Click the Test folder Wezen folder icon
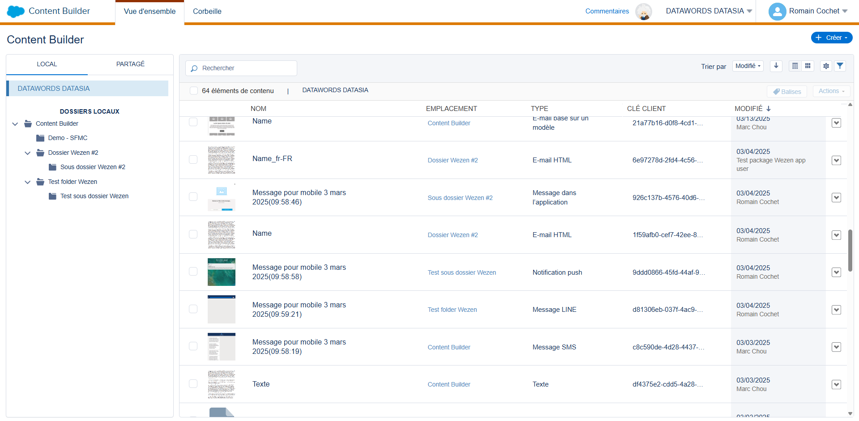 coord(40,182)
